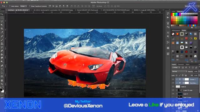This screenshot has width=200, height=112.
Task: Select the Dodge tool
Action: coord(2,62)
